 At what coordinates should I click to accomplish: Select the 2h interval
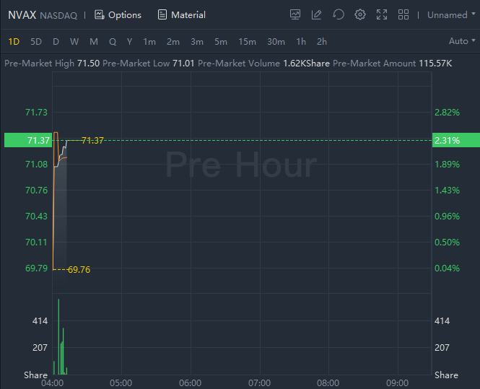point(322,42)
